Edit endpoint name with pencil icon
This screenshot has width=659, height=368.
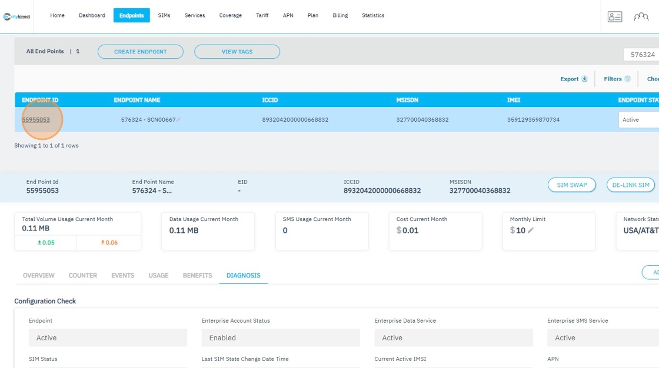click(x=179, y=120)
